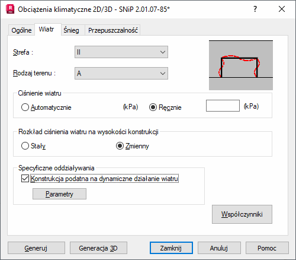Switch to the Ogólne tab
This screenshot has height=260, width=296.
pos(21,30)
